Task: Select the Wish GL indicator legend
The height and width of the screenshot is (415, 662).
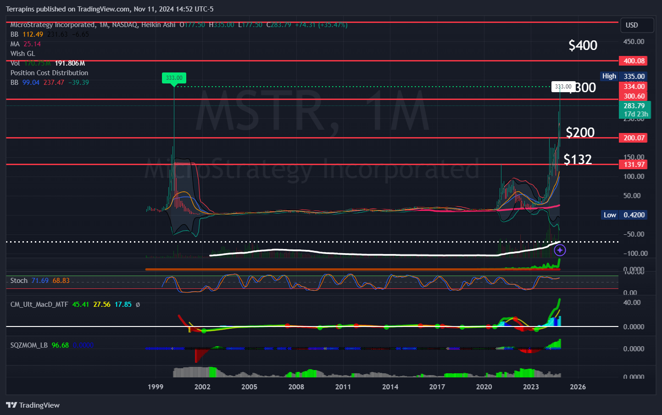Action: [22, 54]
